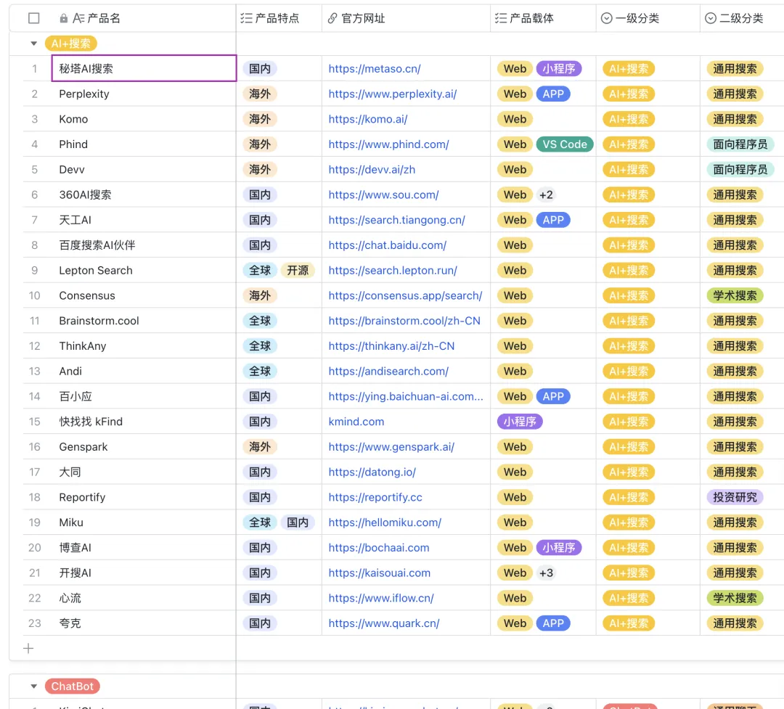Open the https://devv.ai/zh link

coord(372,170)
